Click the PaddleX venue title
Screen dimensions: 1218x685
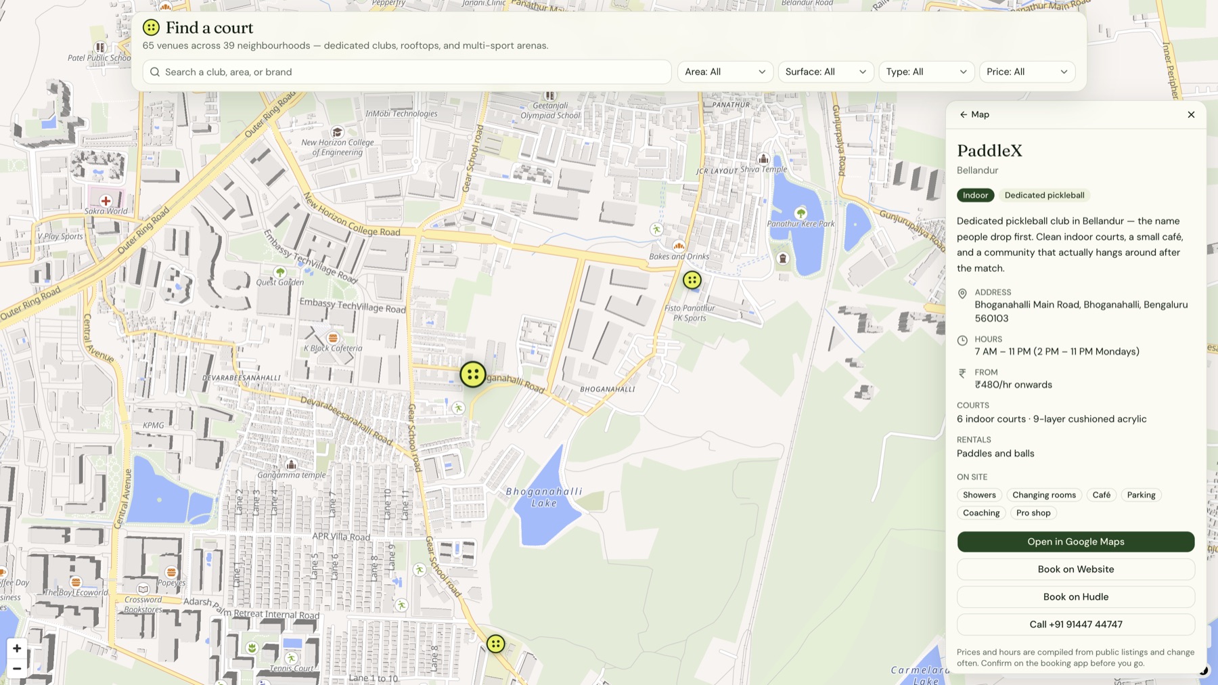pyautogui.click(x=989, y=150)
